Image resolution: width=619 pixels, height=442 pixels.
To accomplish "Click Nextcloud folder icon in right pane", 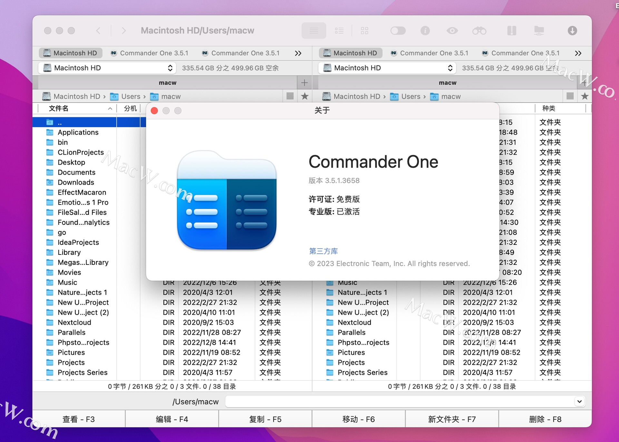I will pos(330,322).
